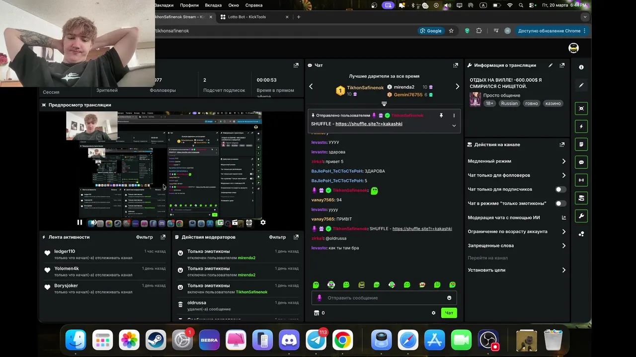Open TikhonSafinenok top gifter name
Screen dimensions: 636x357
click(x=365, y=88)
